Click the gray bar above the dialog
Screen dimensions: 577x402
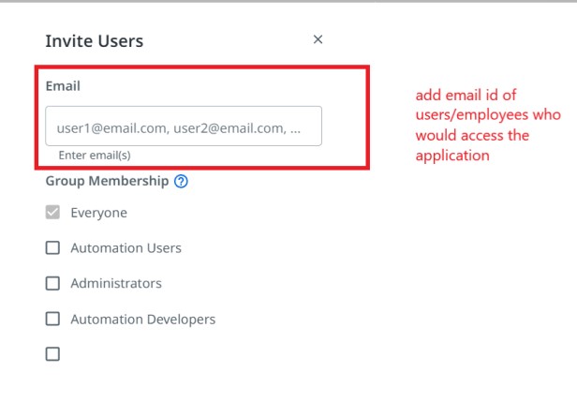288,1
